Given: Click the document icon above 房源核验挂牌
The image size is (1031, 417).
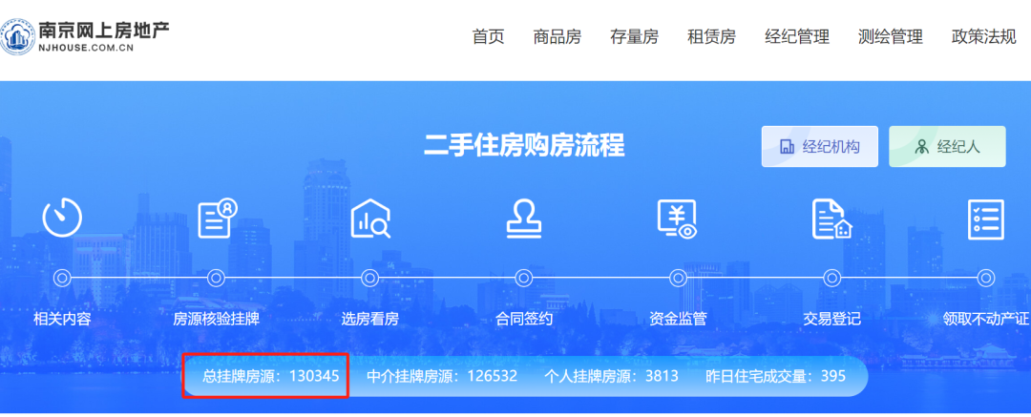Looking at the screenshot, I should point(217,218).
